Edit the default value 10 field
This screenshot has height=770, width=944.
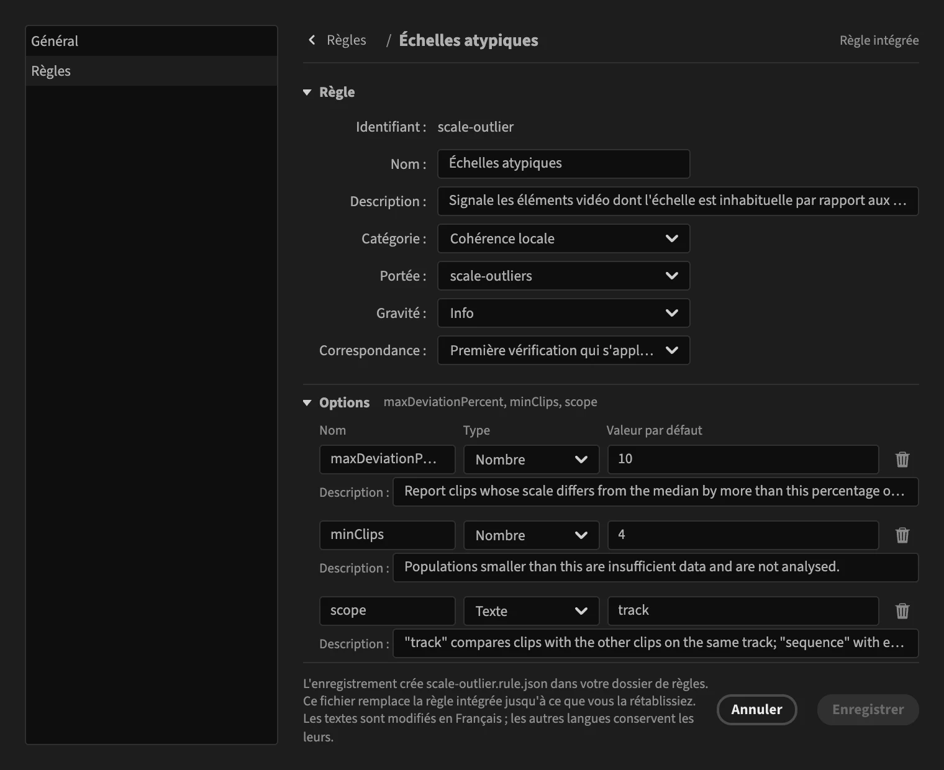743,460
